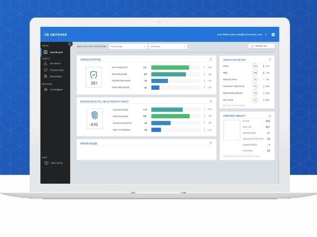Click the Known Malware bar in Attacks Stopped
Screen dimensions: 317x237
[160, 81]
